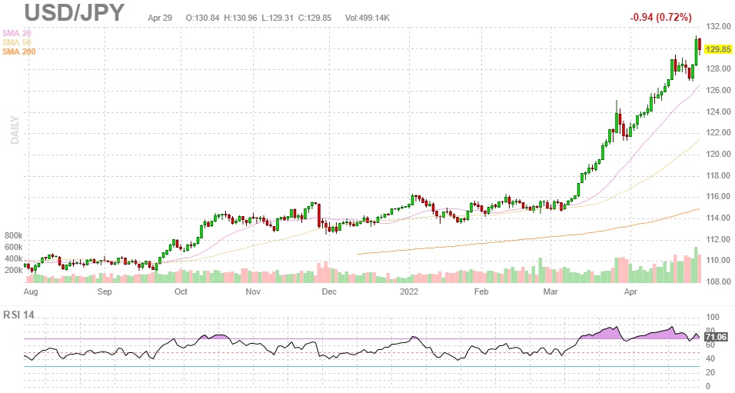
Task: Click the 108.00 price axis label
Action: point(720,281)
